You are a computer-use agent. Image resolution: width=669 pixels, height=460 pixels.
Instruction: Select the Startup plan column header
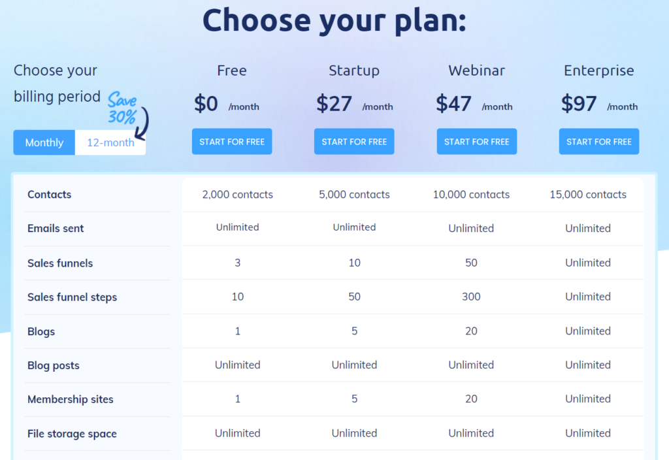pyautogui.click(x=354, y=71)
